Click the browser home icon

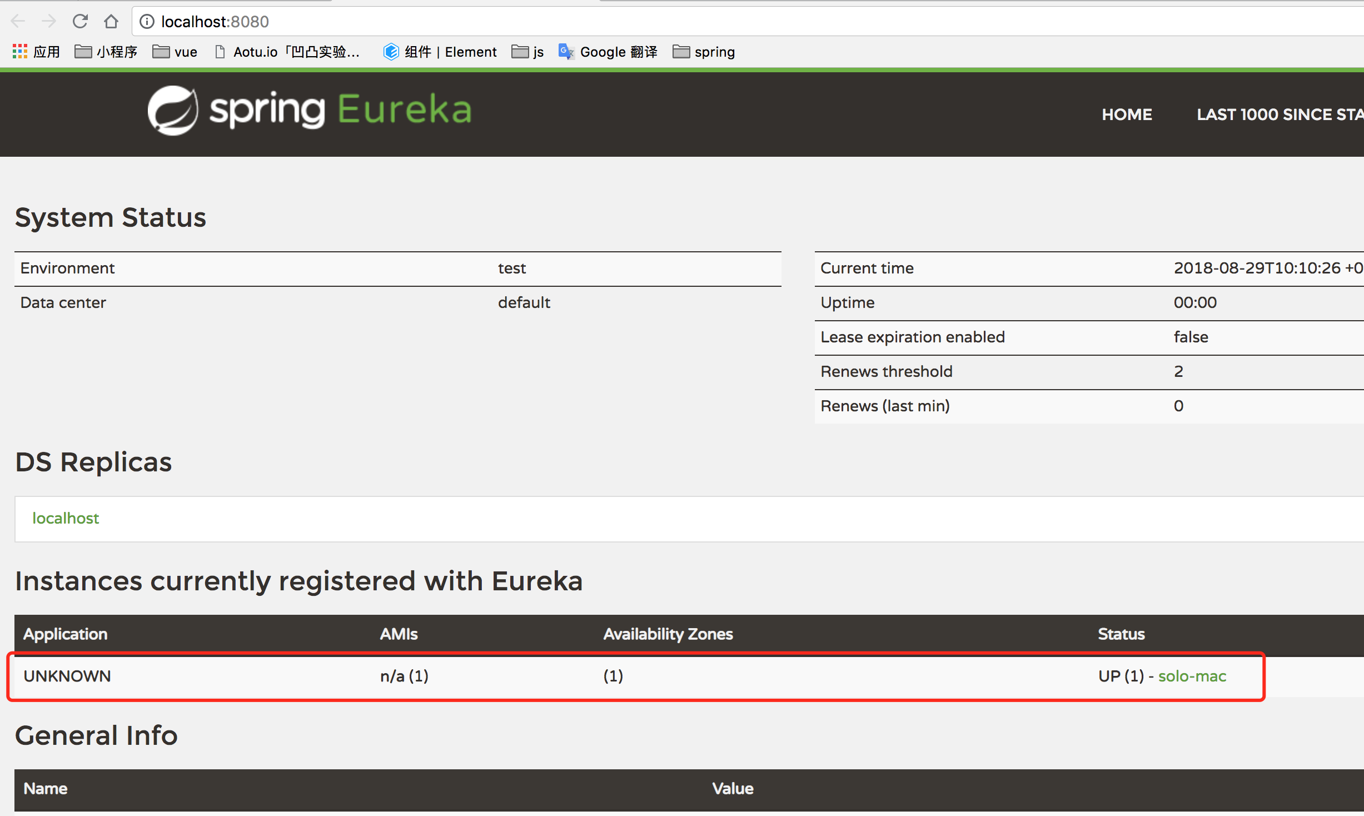pyautogui.click(x=111, y=22)
